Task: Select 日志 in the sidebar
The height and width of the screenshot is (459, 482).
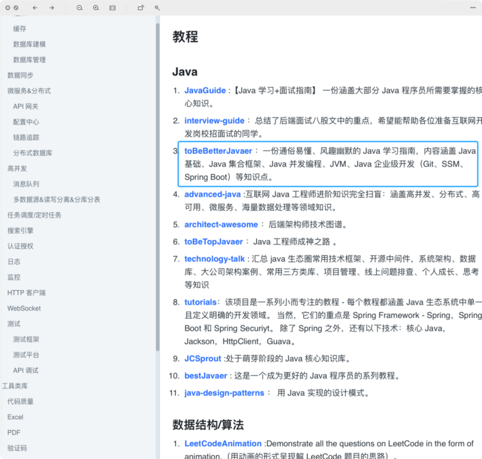Action: 14,262
